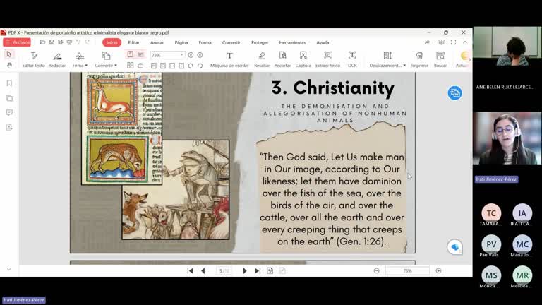Select the arrow selection tool

coord(9,54)
